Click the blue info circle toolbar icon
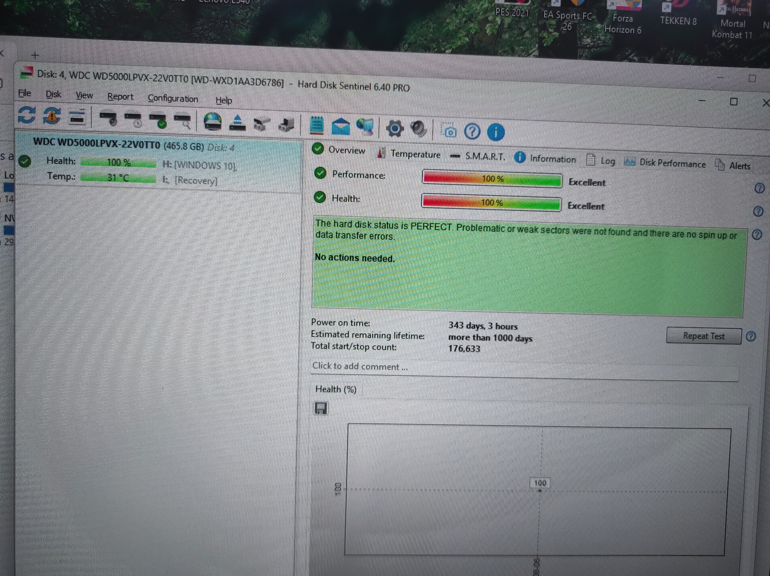 point(496,132)
